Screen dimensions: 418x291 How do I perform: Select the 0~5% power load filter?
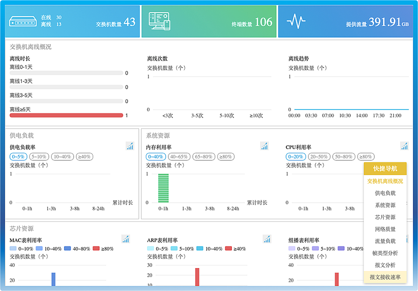[18, 157]
